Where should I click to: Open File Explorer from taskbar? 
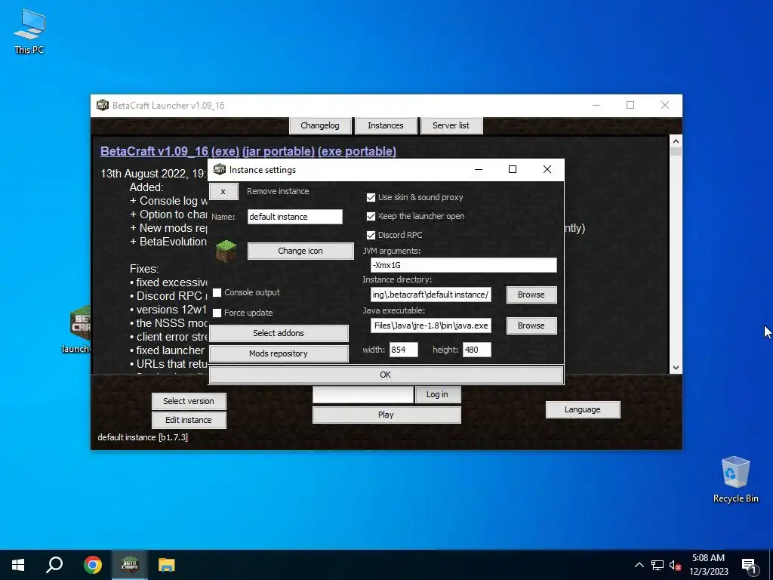tap(167, 565)
